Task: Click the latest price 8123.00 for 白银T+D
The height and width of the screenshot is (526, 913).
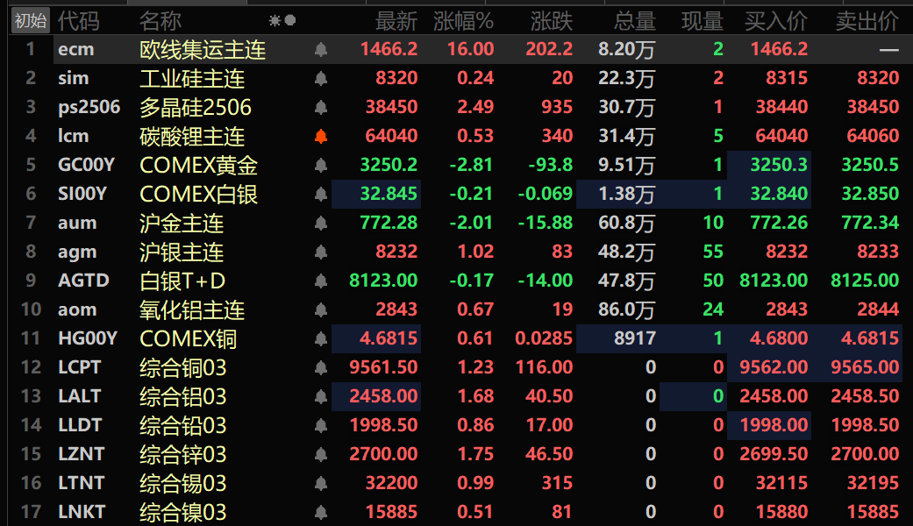Action: [384, 281]
